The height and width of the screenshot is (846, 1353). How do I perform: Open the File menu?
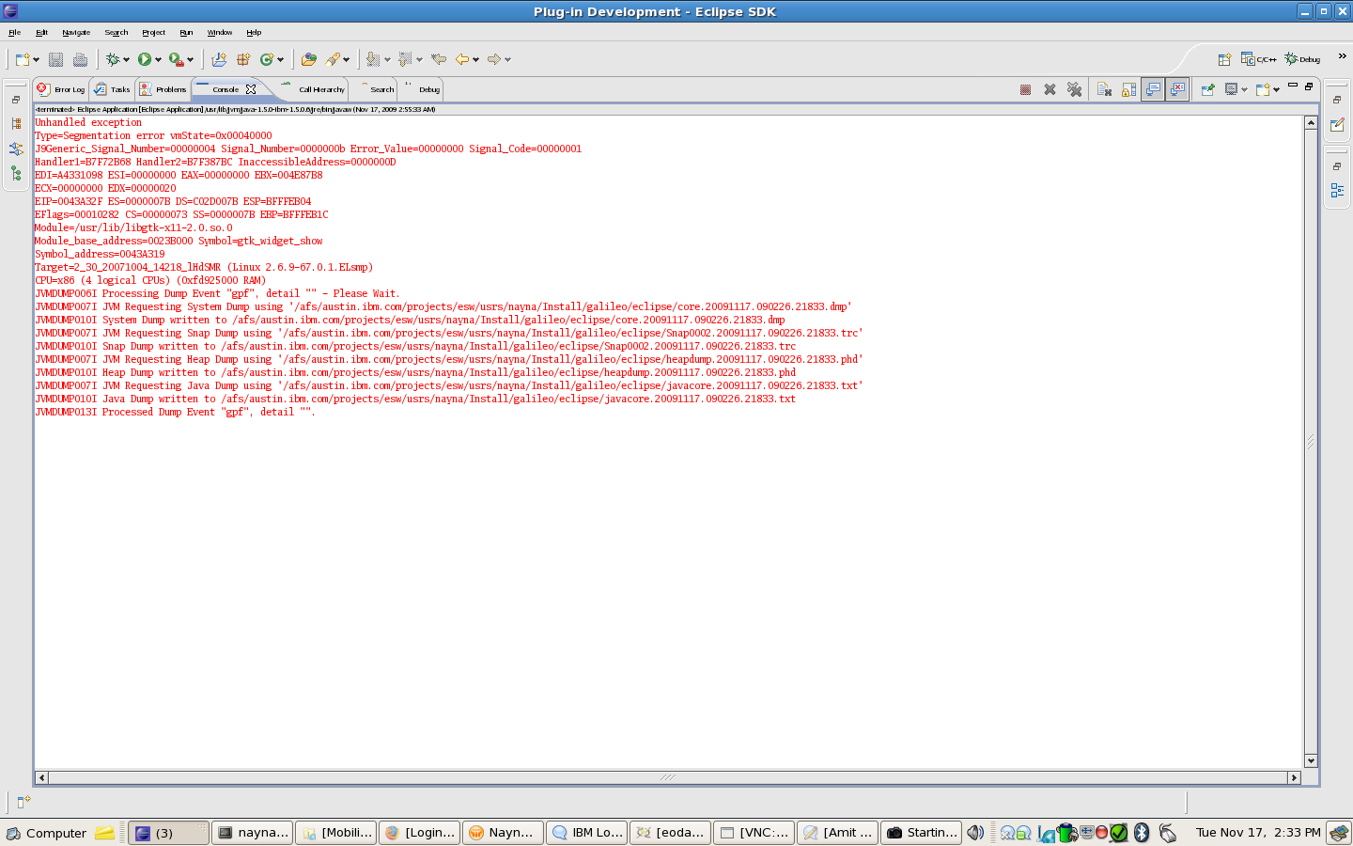point(14,33)
